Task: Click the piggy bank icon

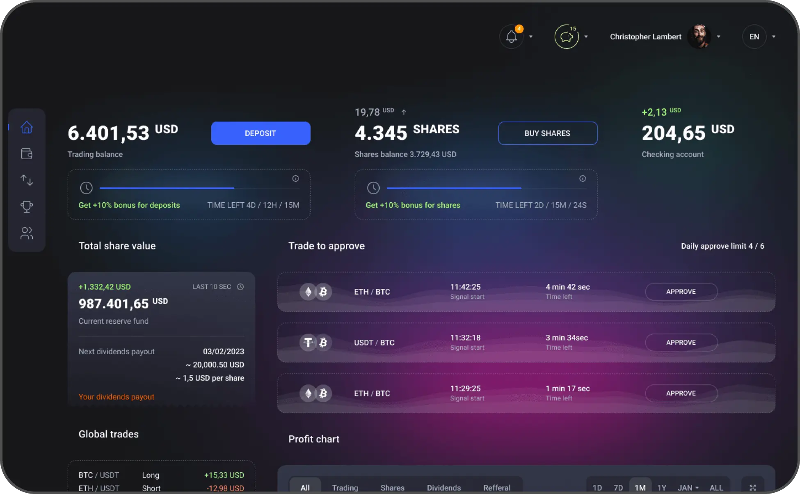Action: tap(567, 37)
